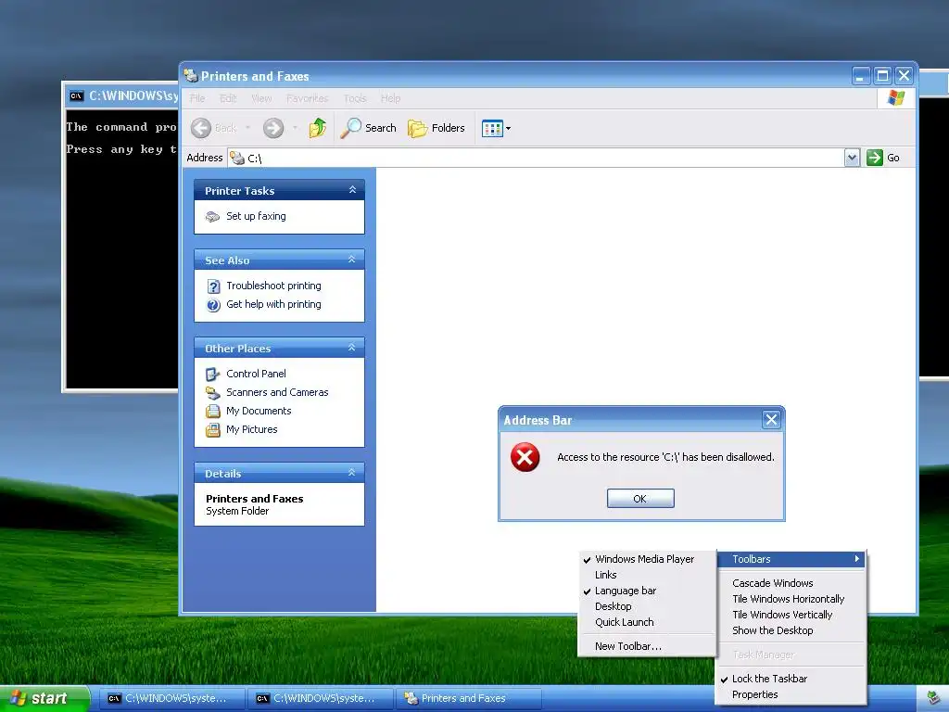Viewport: 949px width, 712px height.
Task: Click the Scanners and Cameras icon
Action: 212,393
